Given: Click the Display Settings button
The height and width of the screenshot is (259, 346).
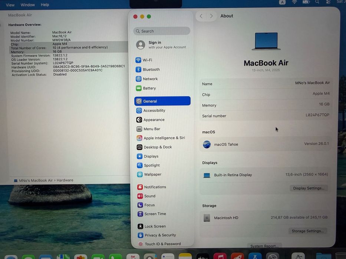Looking at the screenshot, I should [309, 188].
